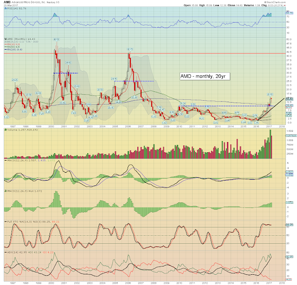Click the Open price value in the header

click(194, 5)
